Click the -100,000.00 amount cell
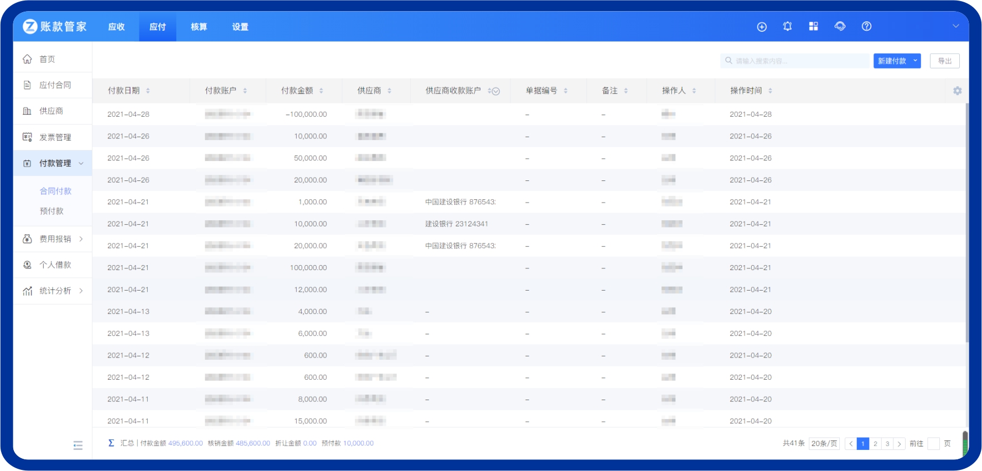This screenshot has width=982, height=471. point(306,115)
